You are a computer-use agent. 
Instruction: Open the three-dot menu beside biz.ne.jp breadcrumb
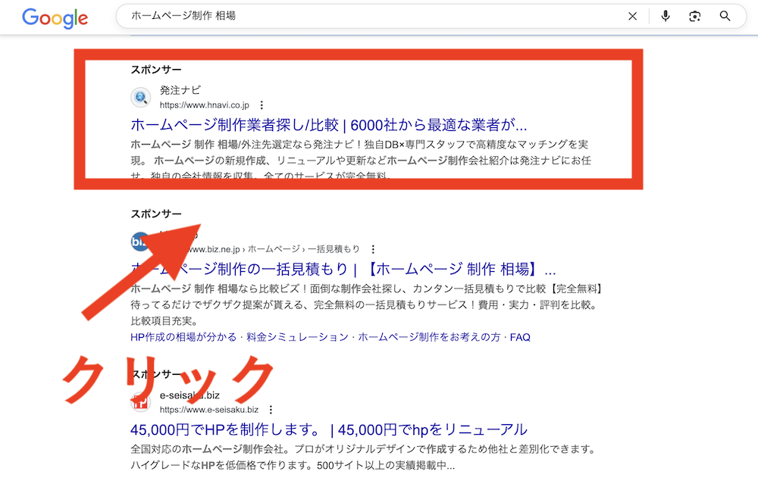373,249
